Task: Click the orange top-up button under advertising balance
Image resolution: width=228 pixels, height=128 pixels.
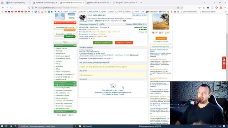Action: click(69, 30)
